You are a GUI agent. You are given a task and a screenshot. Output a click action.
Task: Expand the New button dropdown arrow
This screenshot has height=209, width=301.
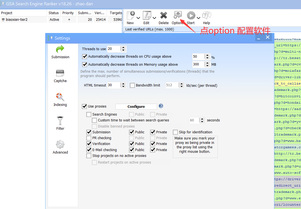click(x=138, y=18)
